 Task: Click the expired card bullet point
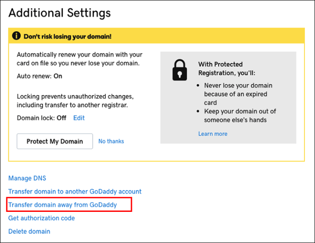point(238,94)
